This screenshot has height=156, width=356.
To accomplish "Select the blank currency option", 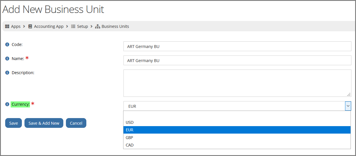I will [237, 115].
